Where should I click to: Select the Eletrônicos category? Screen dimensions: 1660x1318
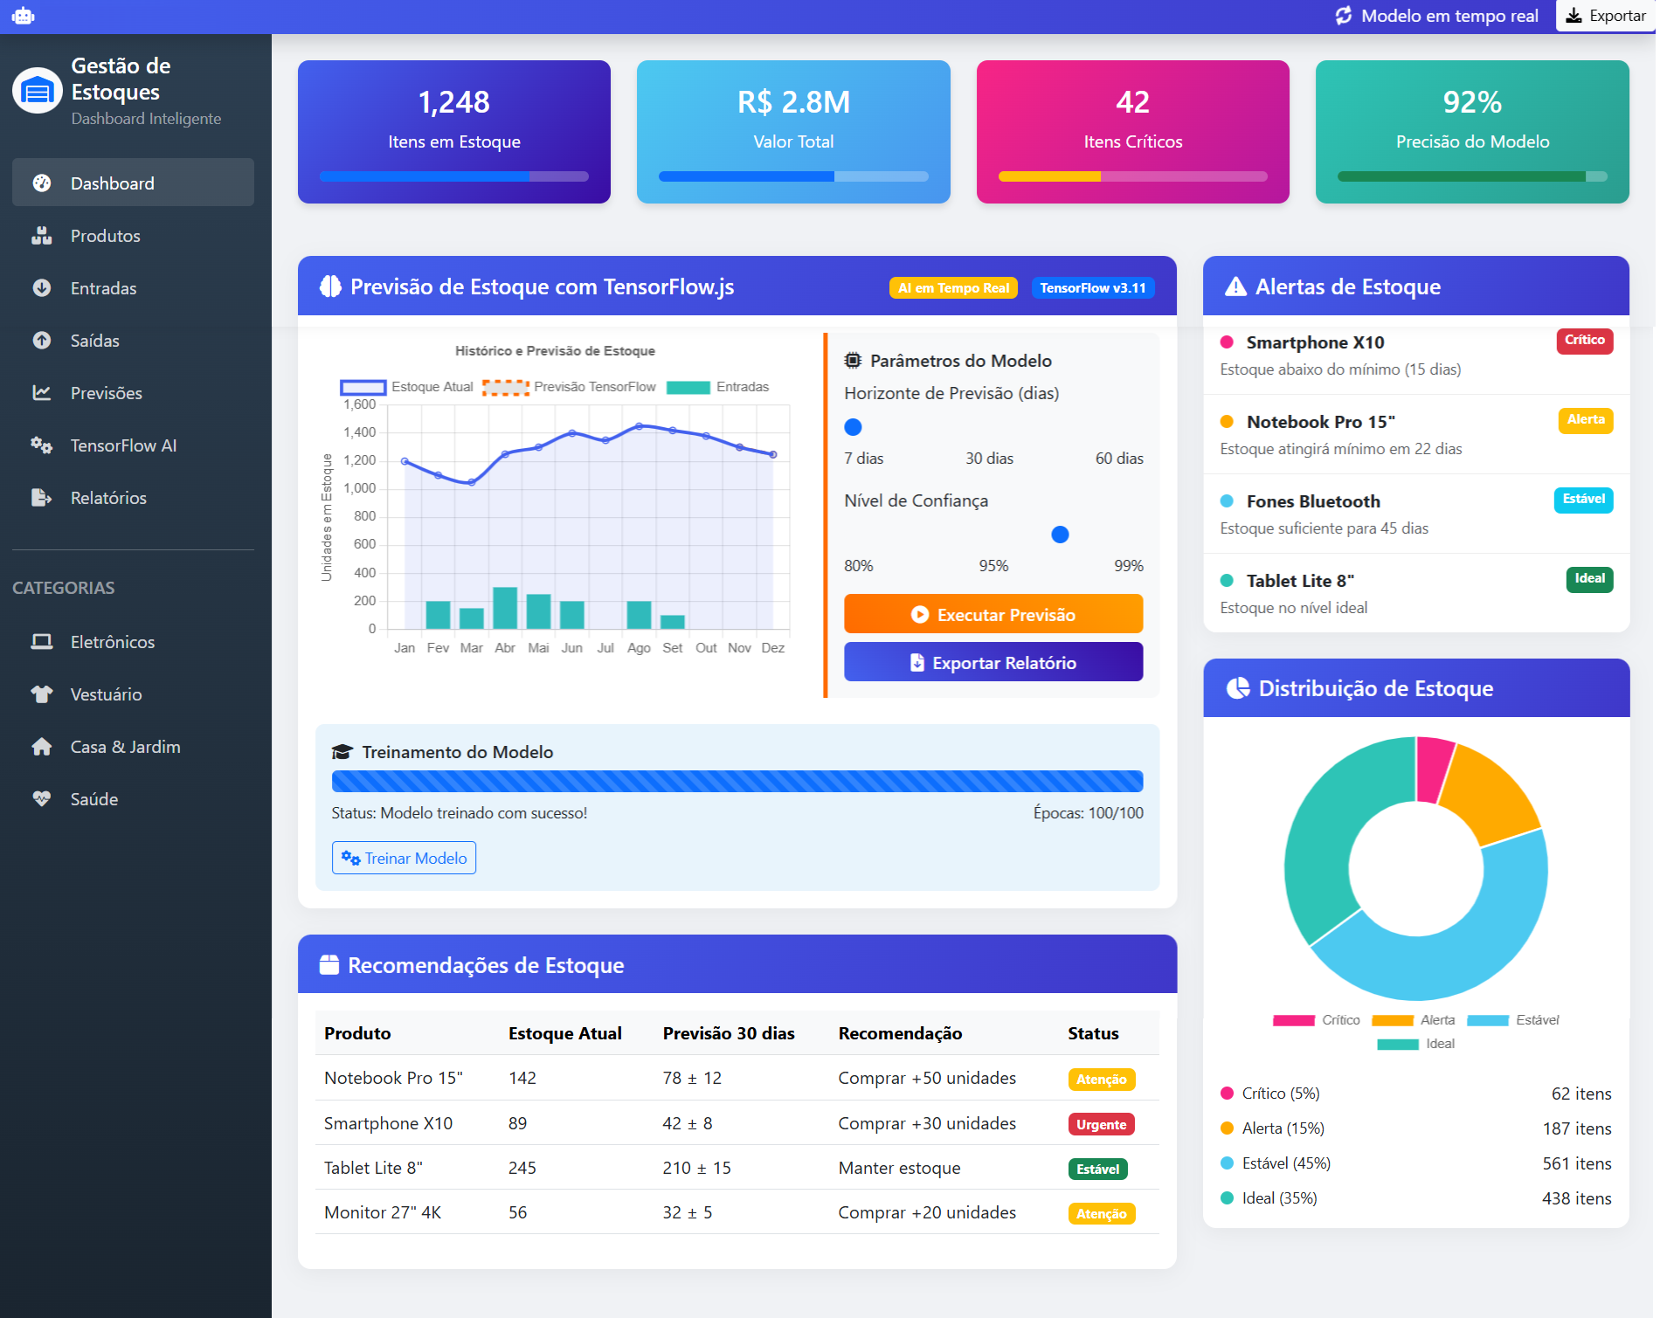coord(113,642)
